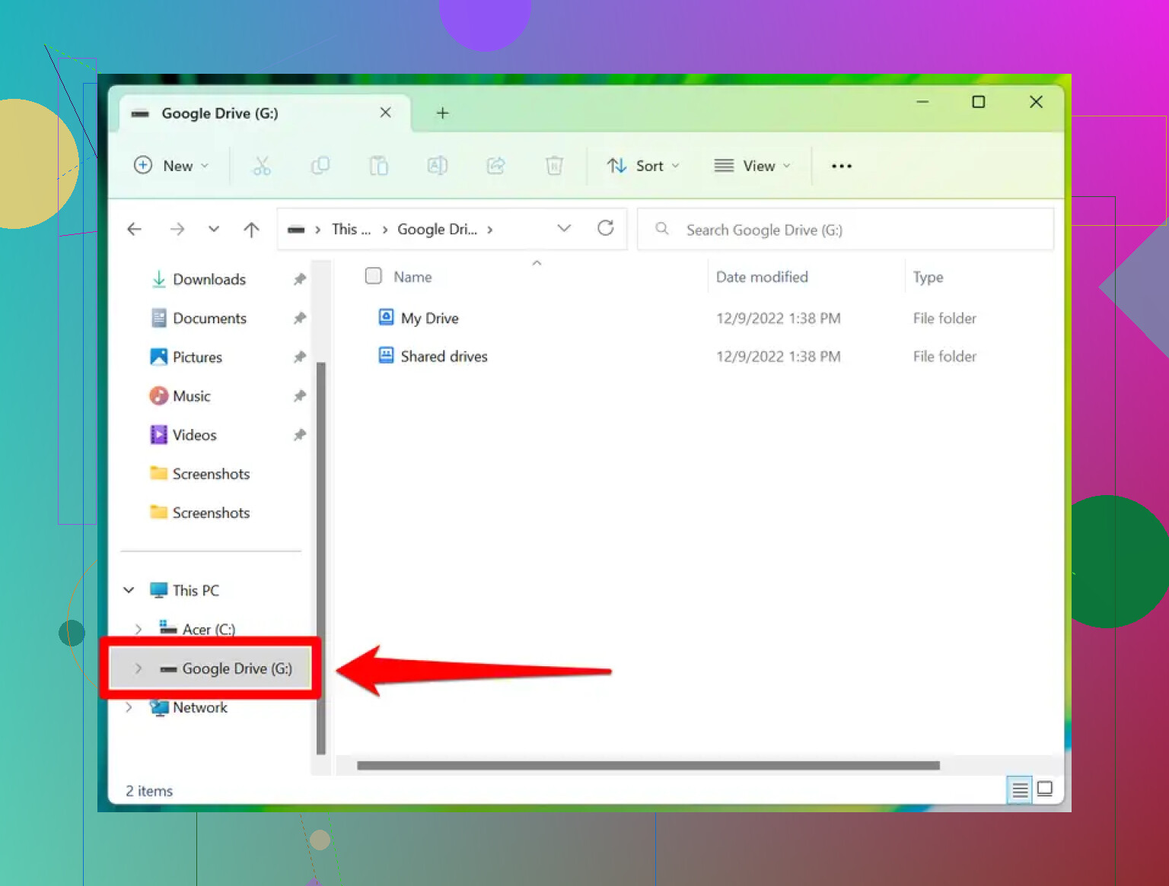Unpin Downloads using its pin icon

300,279
